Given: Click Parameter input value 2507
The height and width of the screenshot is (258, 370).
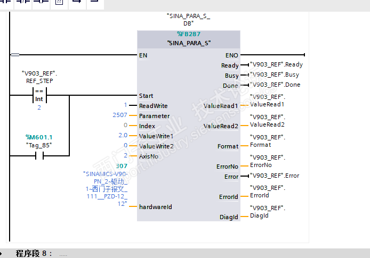Looking at the screenshot, I should click(120, 115).
